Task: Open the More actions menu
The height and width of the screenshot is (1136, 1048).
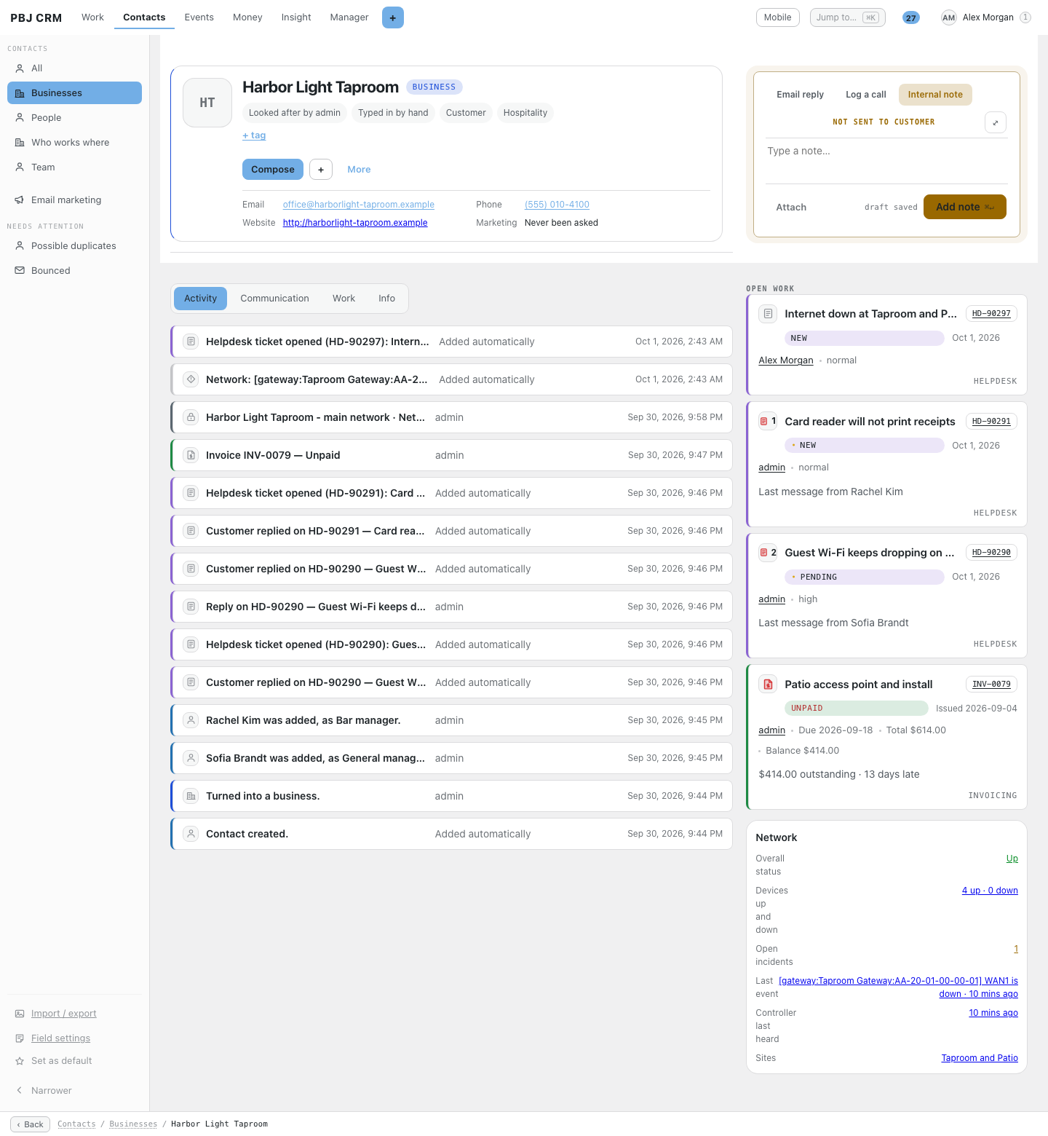Action: [x=359, y=170]
